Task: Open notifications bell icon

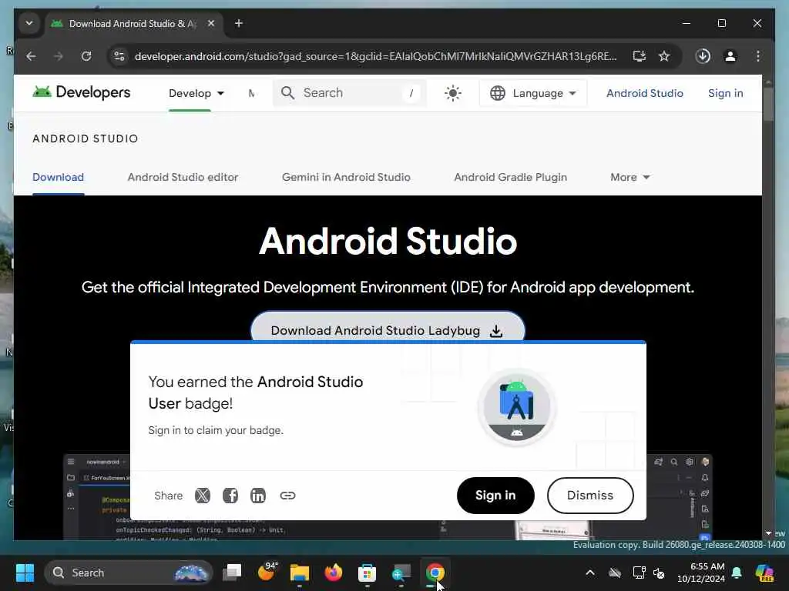Action: (x=737, y=573)
